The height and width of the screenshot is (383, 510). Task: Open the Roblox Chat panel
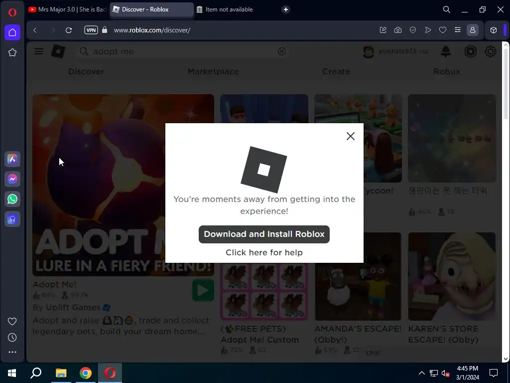[373, 353]
